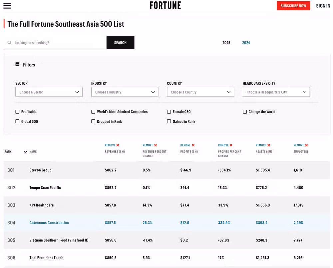
Task: Remove the Profits Percent Change column
Action: pos(225,145)
